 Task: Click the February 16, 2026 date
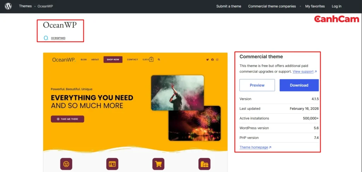click(x=304, y=109)
